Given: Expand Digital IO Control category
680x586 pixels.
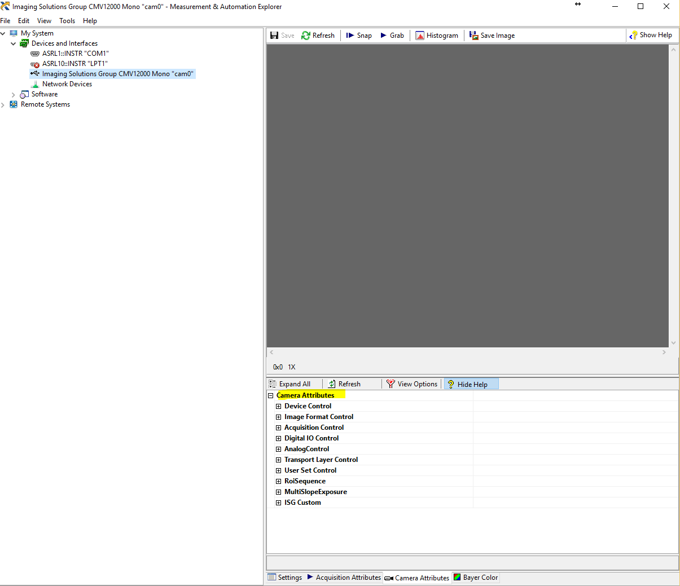Looking at the screenshot, I should 278,438.
